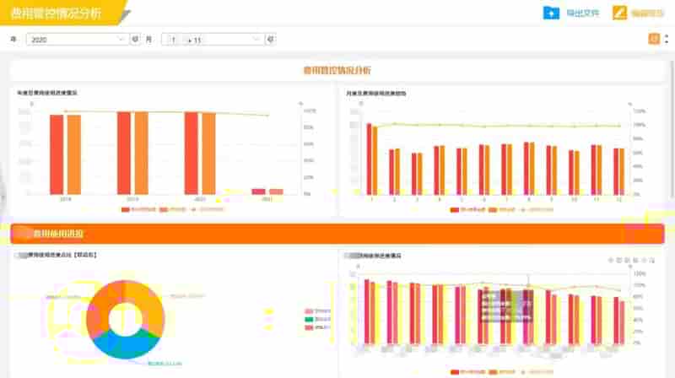The width and height of the screenshot is (675, 378).
Task: Toggle red bar series in yearly chart legend
Action: point(138,209)
